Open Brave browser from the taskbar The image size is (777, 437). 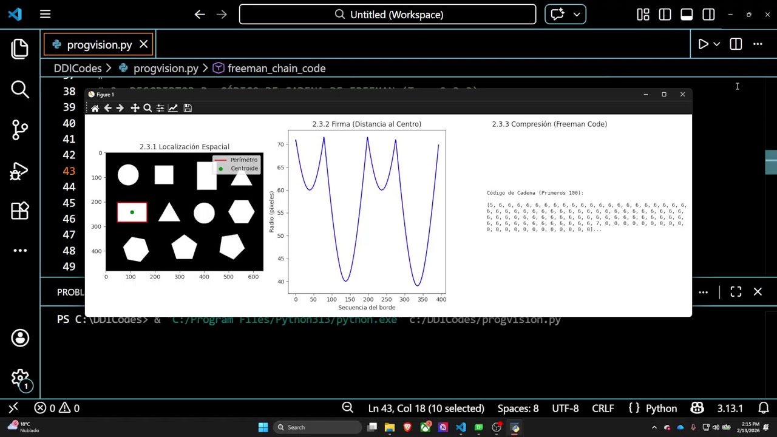click(x=407, y=427)
